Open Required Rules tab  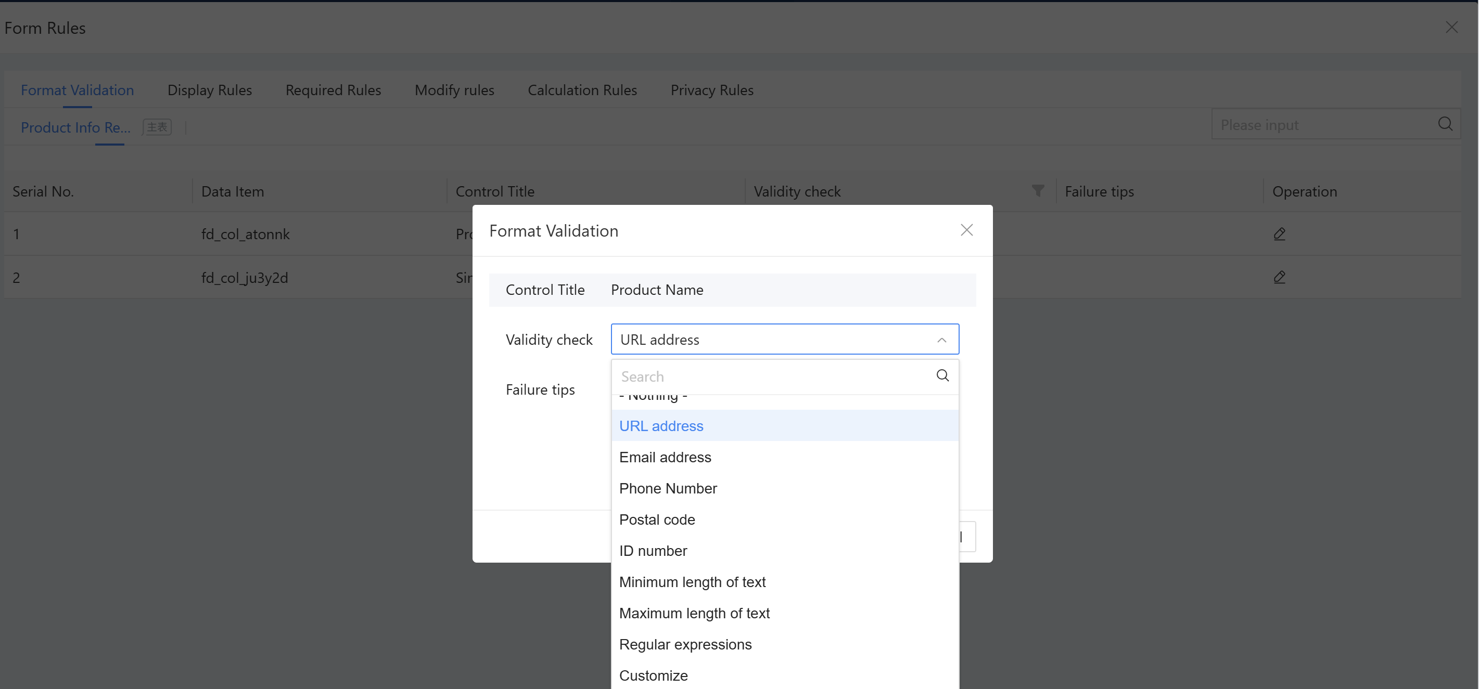click(x=333, y=90)
